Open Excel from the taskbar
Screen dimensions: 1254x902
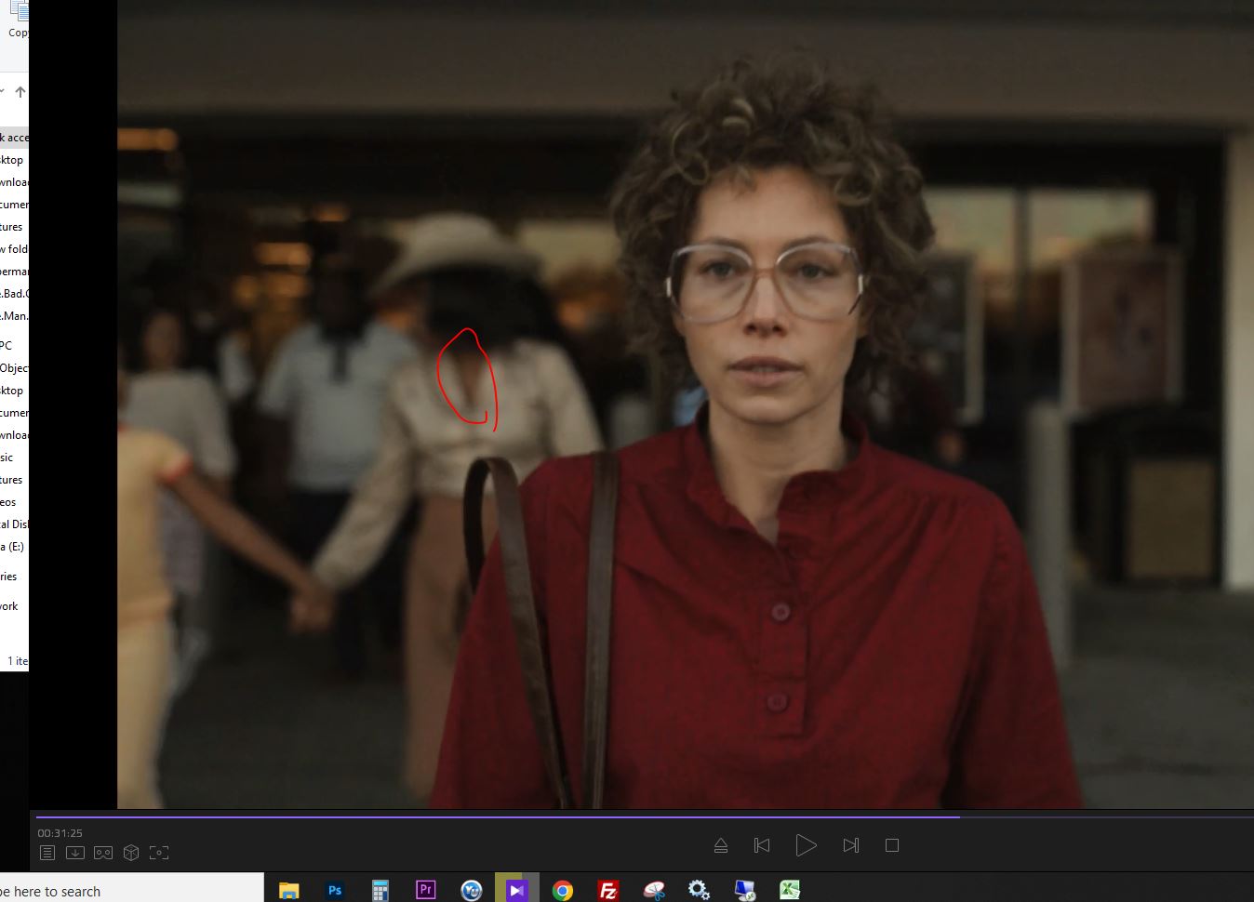(x=790, y=890)
